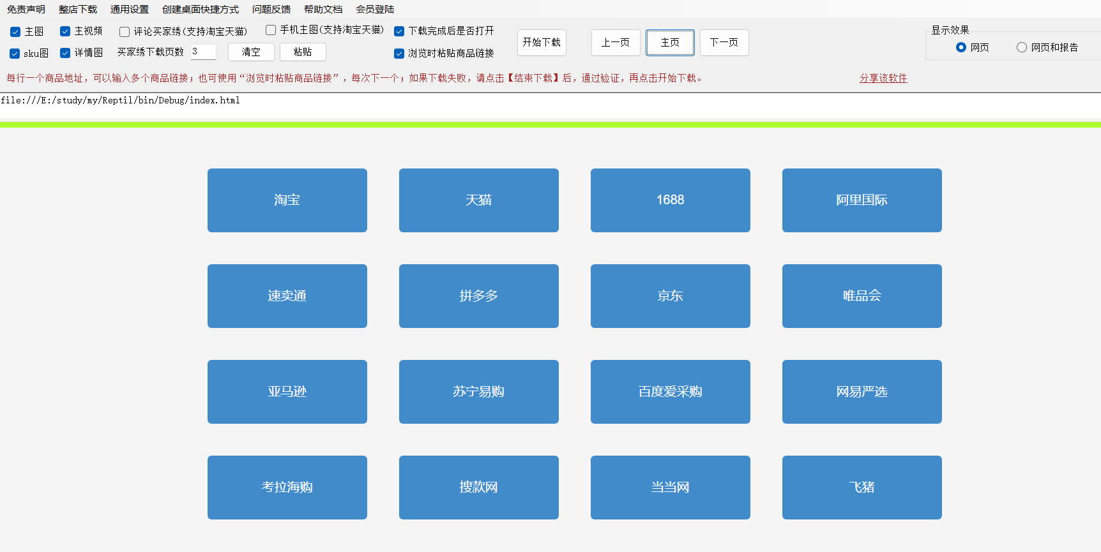Click the 清空 button
1101x552 pixels.
pos(251,52)
